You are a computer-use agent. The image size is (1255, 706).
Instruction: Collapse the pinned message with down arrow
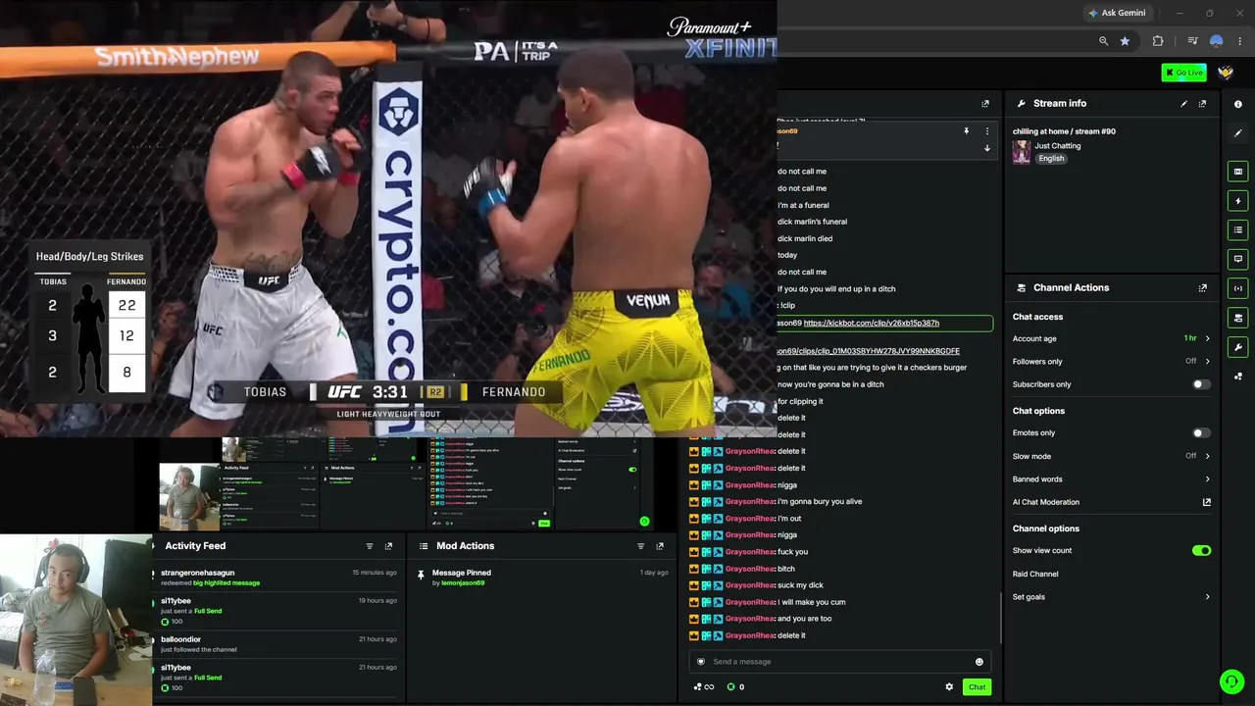pos(987,148)
